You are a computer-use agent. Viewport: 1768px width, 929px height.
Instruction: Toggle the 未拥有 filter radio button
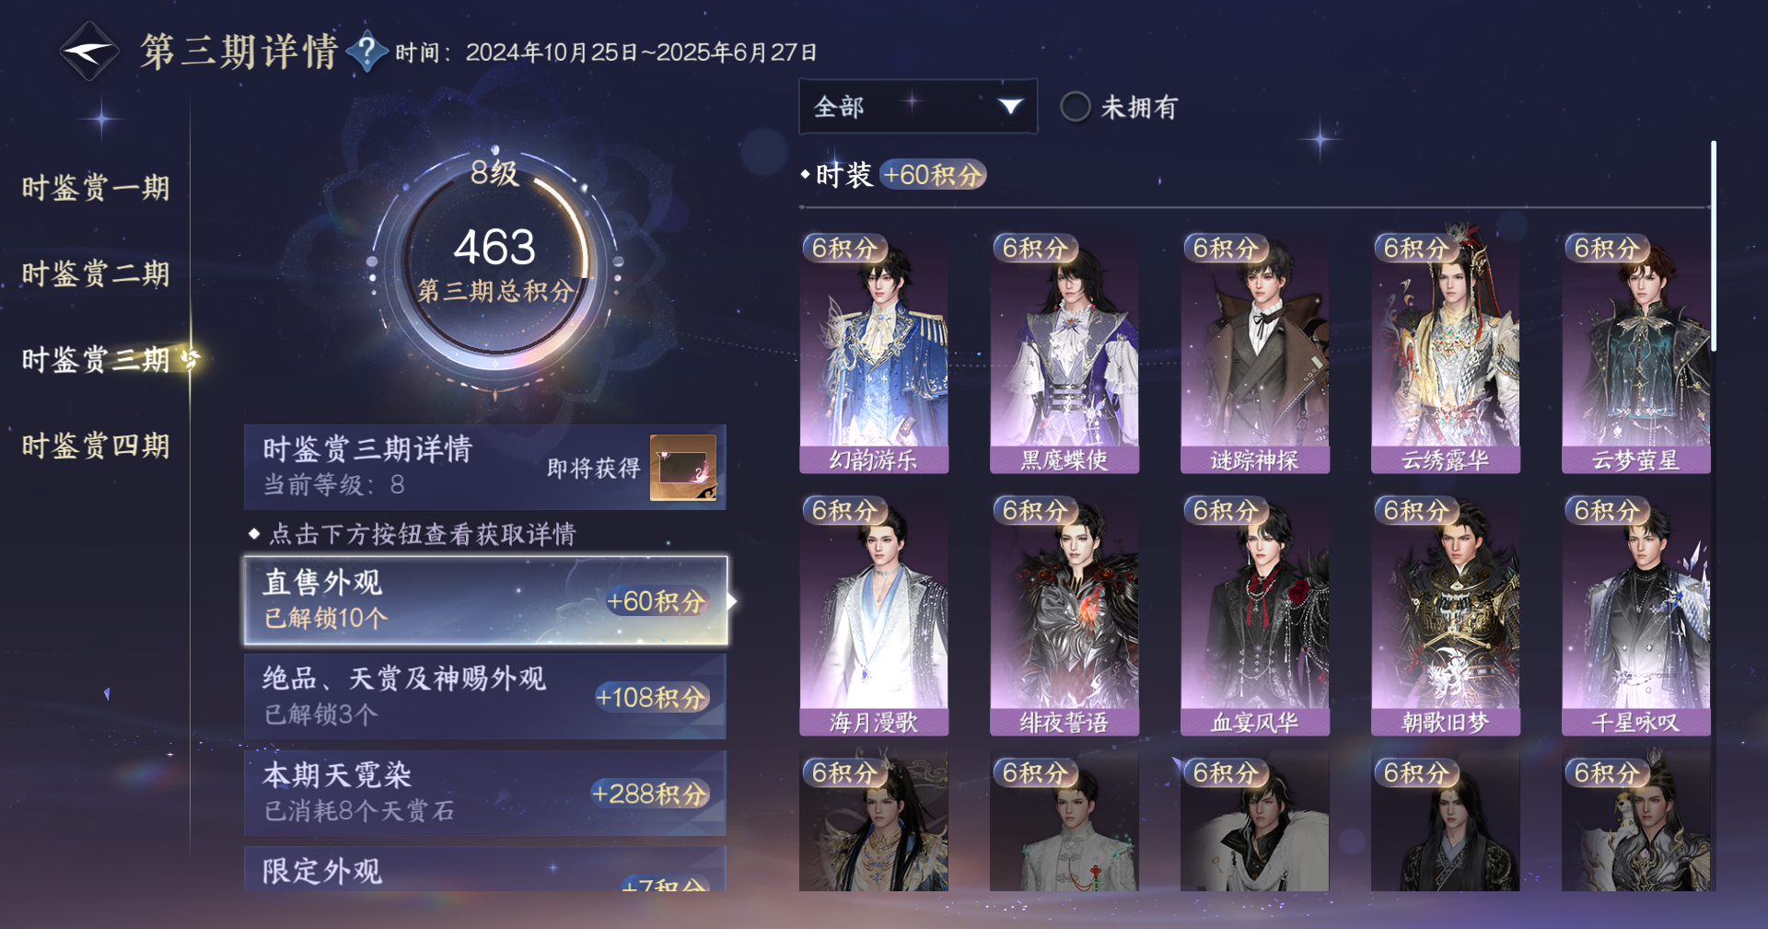[1075, 107]
